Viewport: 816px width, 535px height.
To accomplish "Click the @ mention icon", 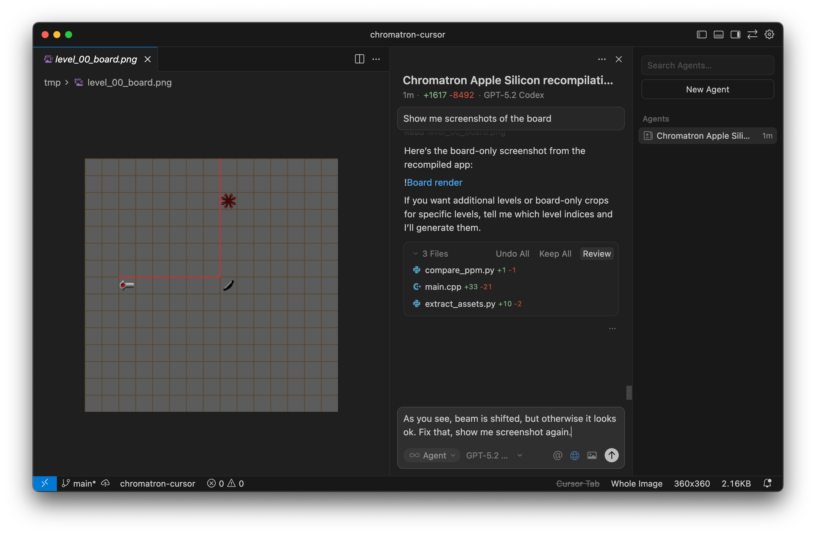I will click(x=557, y=455).
